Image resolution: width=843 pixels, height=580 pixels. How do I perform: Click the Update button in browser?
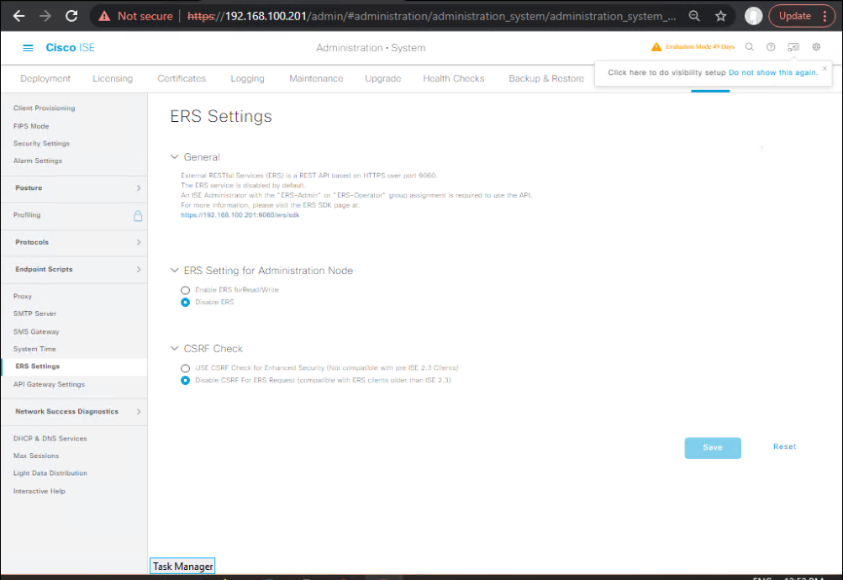pos(794,16)
